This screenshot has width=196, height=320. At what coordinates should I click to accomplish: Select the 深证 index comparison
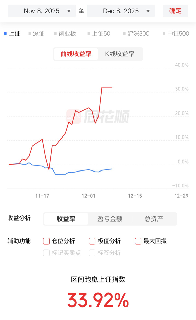coord(36,33)
